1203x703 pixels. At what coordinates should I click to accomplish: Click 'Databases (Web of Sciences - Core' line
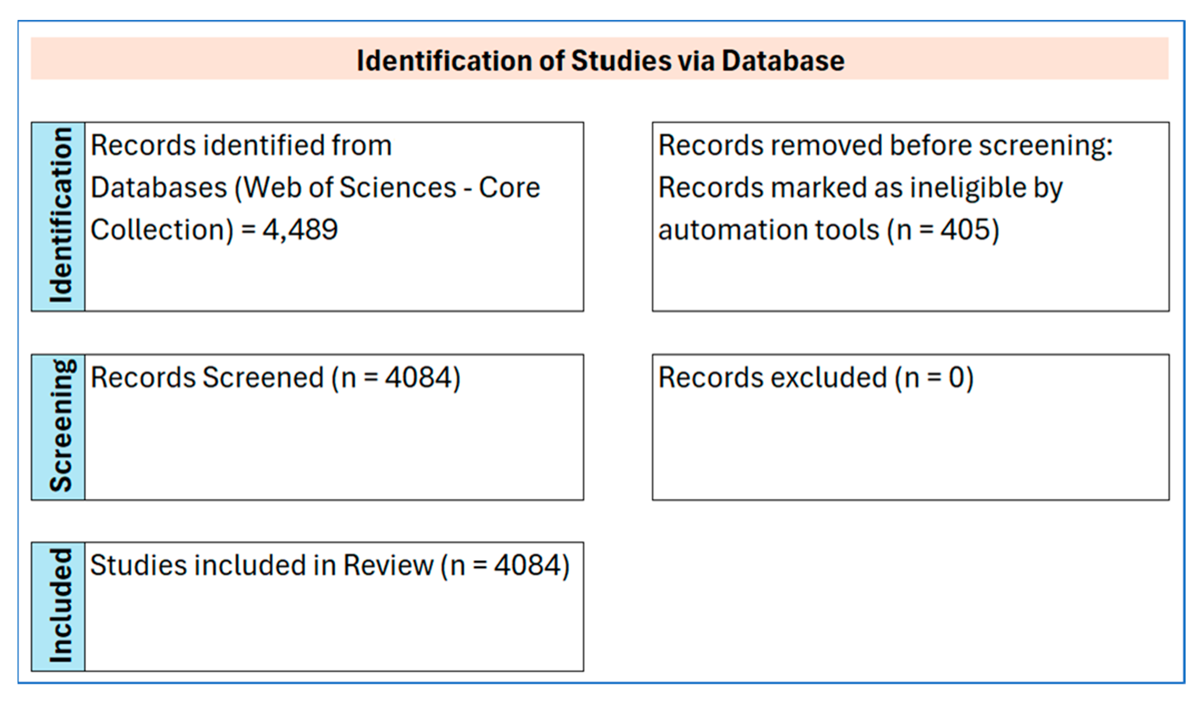(315, 187)
